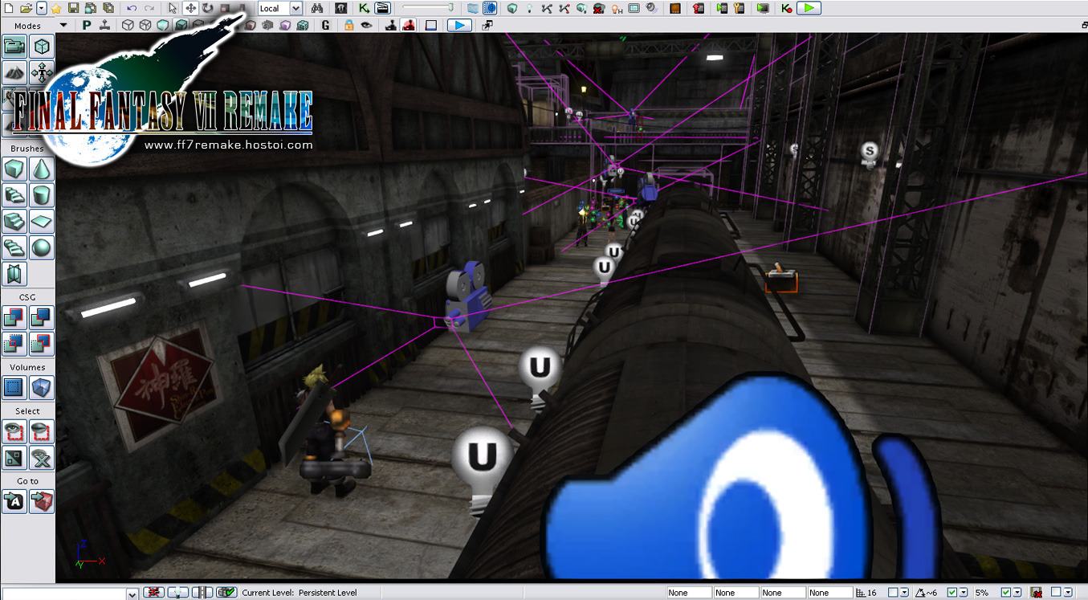1088x600 pixels.
Task: Open the Local coordinate system dropdown
Action: (295, 9)
